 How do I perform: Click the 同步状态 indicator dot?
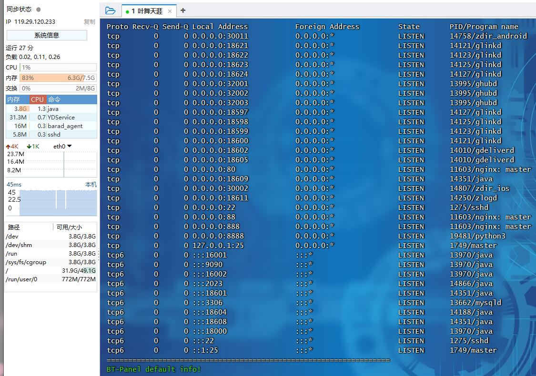(x=39, y=10)
